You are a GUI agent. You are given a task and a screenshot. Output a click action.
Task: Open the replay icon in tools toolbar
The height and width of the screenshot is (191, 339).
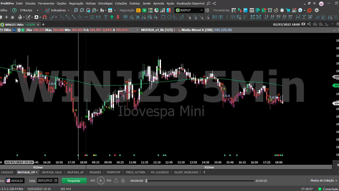[276, 10]
